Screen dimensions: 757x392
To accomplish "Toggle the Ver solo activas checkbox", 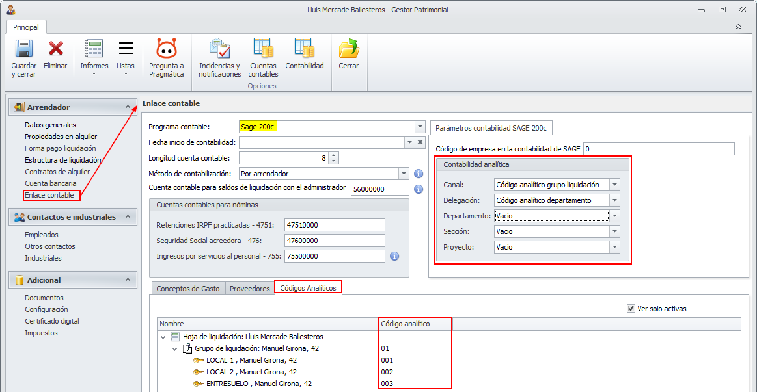I will point(631,309).
